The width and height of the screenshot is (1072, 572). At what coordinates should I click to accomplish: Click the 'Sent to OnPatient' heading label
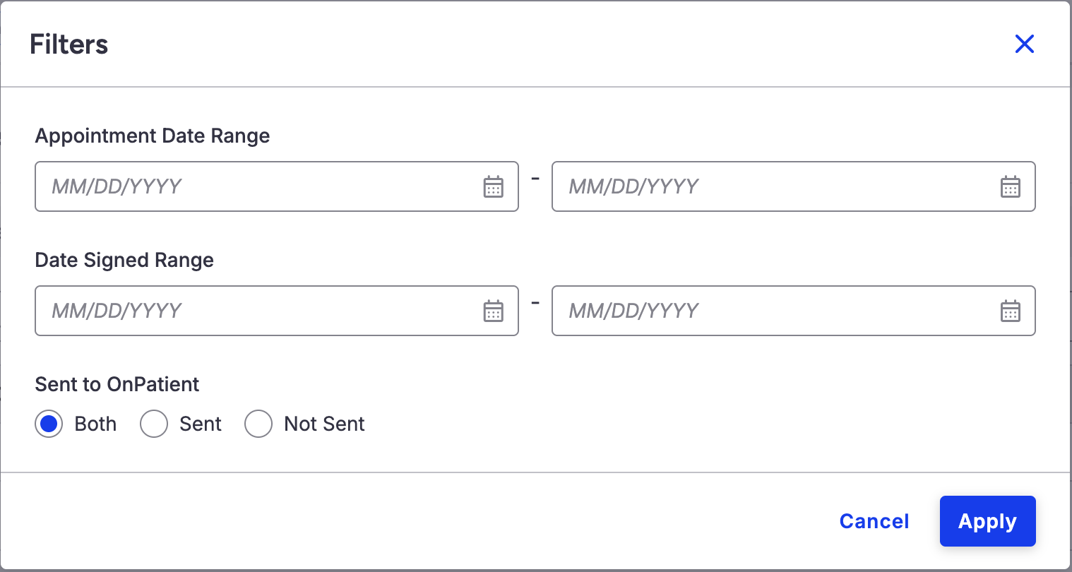[117, 384]
